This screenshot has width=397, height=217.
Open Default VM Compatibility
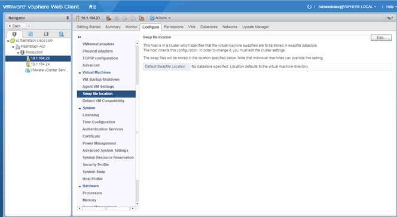pos(103,101)
